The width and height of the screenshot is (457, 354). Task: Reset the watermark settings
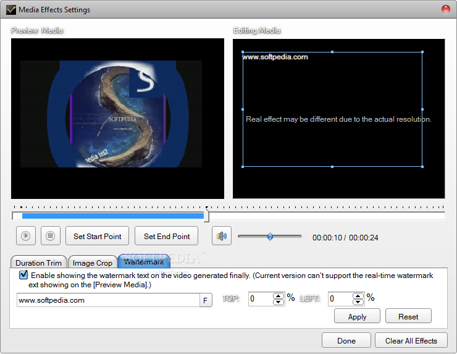(408, 316)
